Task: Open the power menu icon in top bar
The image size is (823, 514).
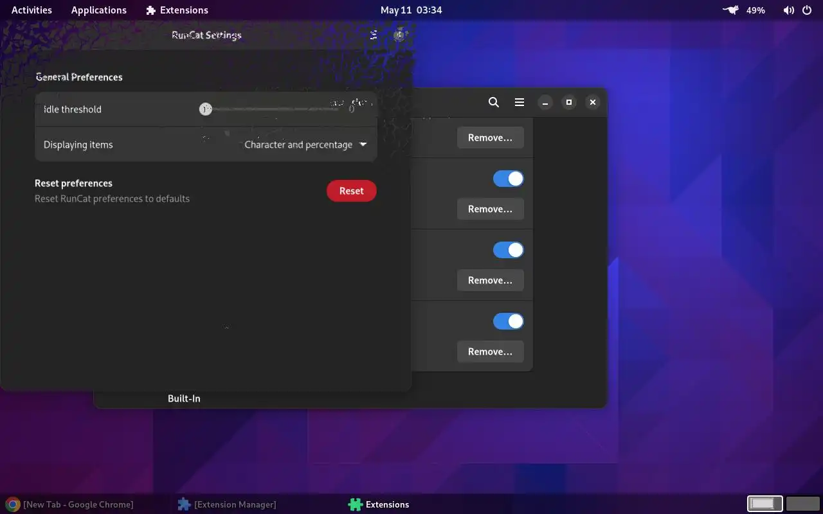Action: pyautogui.click(x=807, y=10)
